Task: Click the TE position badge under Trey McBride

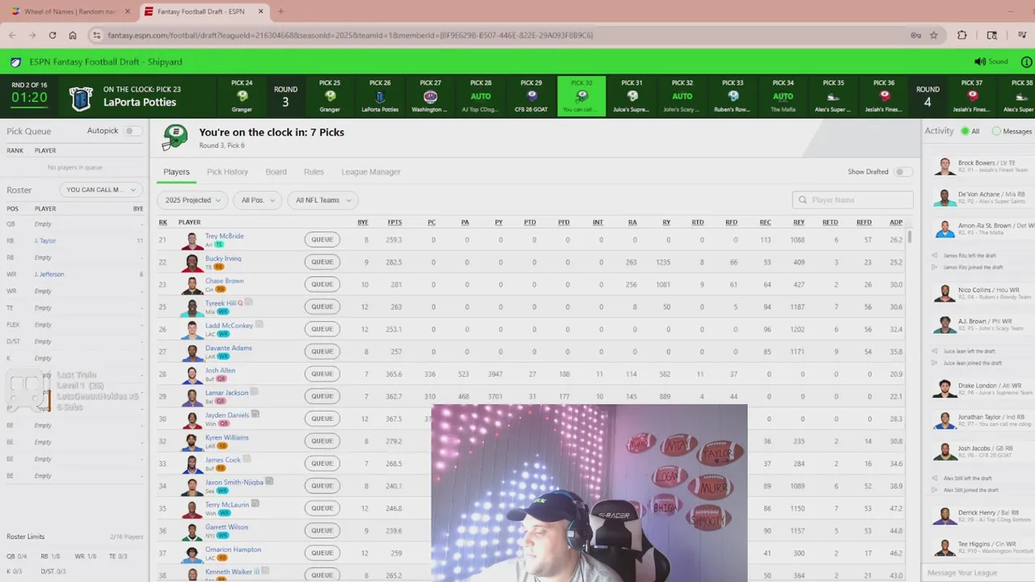Action: click(219, 244)
